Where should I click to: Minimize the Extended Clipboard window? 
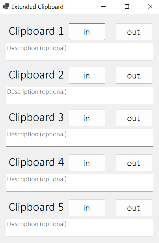click(x=104, y=7)
